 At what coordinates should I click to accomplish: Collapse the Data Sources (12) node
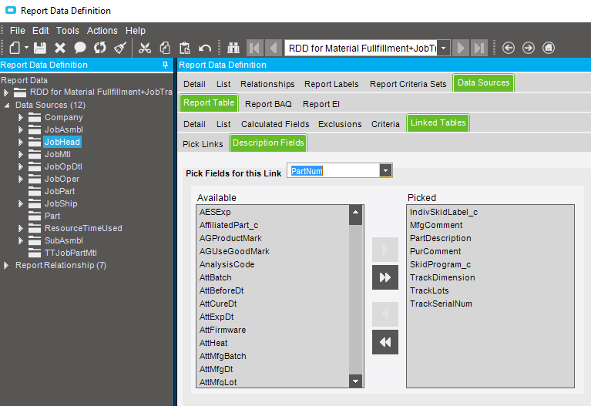click(7, 106)
